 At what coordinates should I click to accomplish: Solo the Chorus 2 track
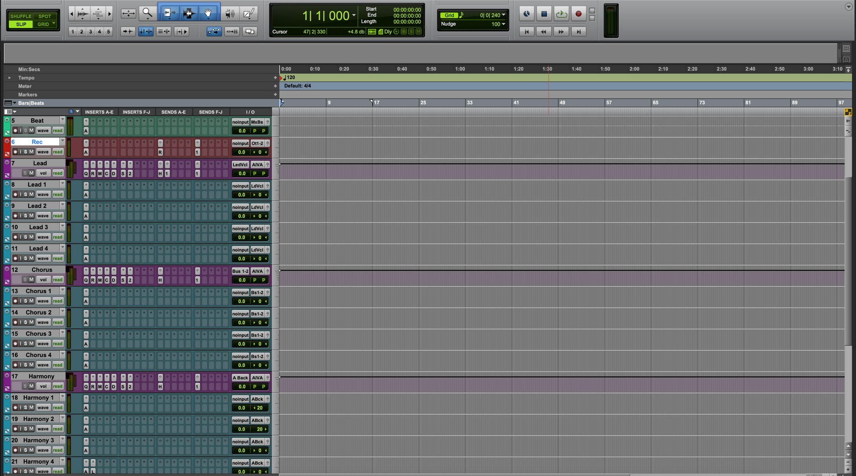coord(26,322)
